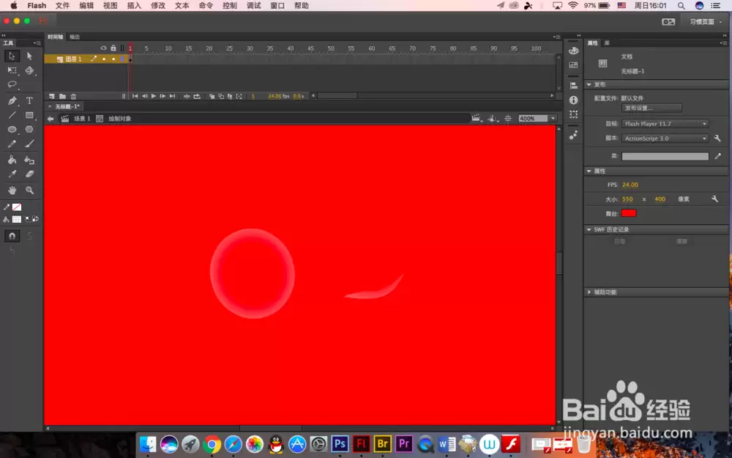Image resolution: width=732 pixels, height=458 pixels.
Task: Open the 文件 menu
Action: click(x=62, y=6)
